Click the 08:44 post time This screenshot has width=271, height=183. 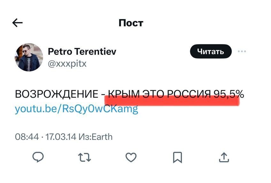click(27, 137)
